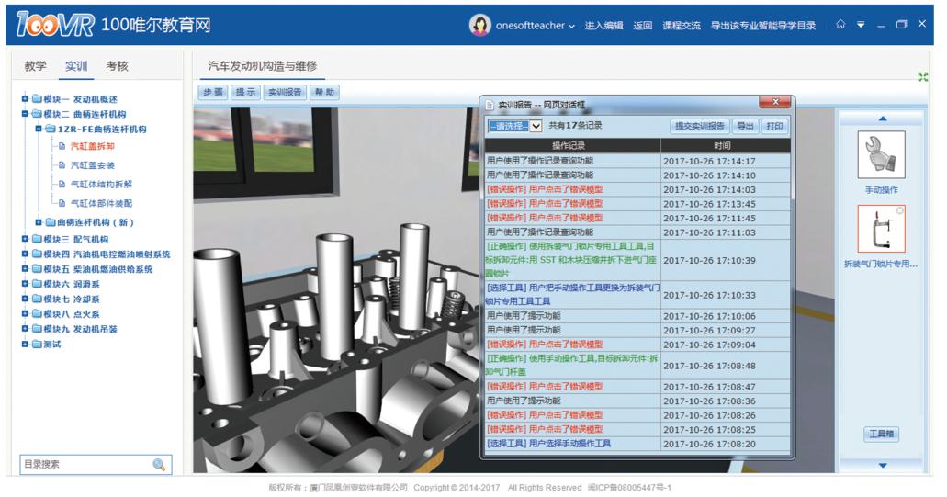The height and width of the screenshot is (497, 947).
Task: Click the teacher avatar icon
Action: tap(479, 26)
